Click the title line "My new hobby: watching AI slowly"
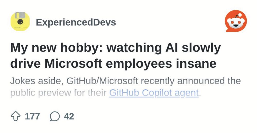257x133 pixels. pos(116,48)
